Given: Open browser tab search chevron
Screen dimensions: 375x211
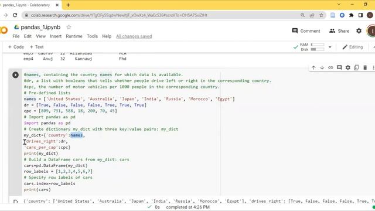Looking at the screenshot, I should pyautogui.click(x=339, y=4).
